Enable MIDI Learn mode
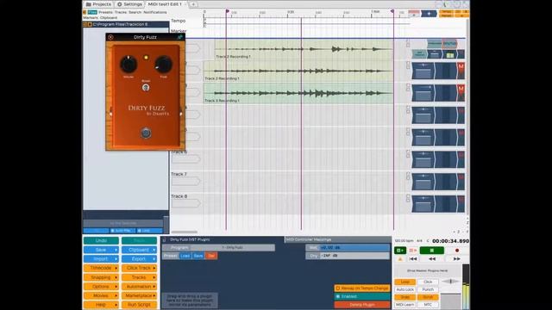This screenshot has width=552, height=310. coord(405,305)
